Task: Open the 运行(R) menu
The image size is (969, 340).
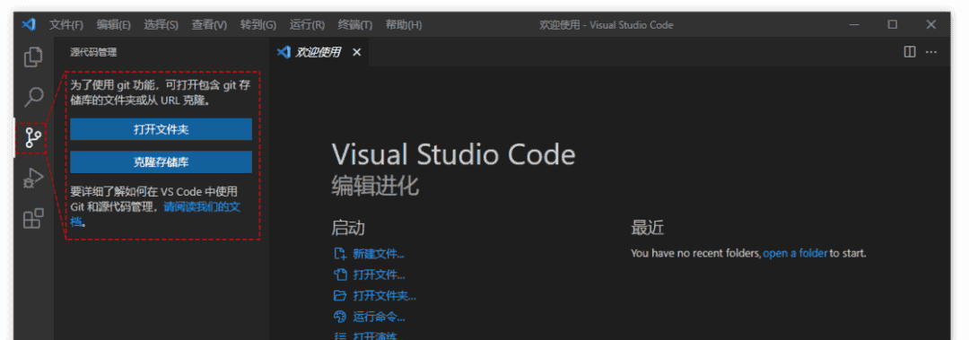Action: 307,25
